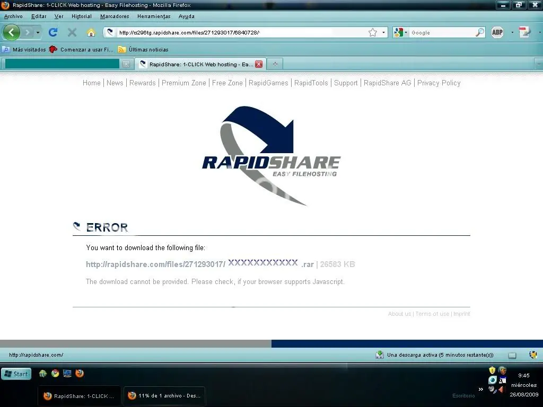Viewport: 543px width, 407px height.
Task: Click the download activity icon in the status bar
Action: coord(380,355)
